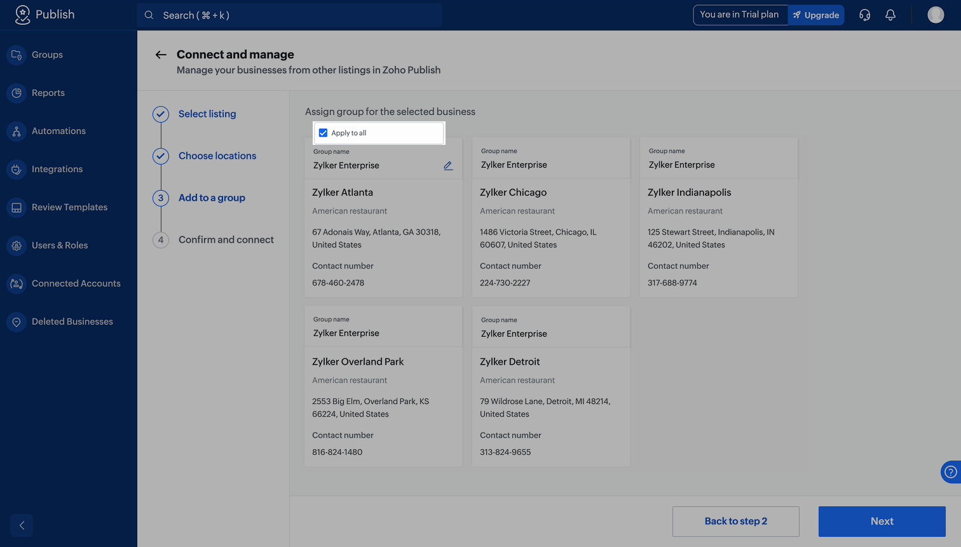Focus the Search input field

click(x=290, y=15)
